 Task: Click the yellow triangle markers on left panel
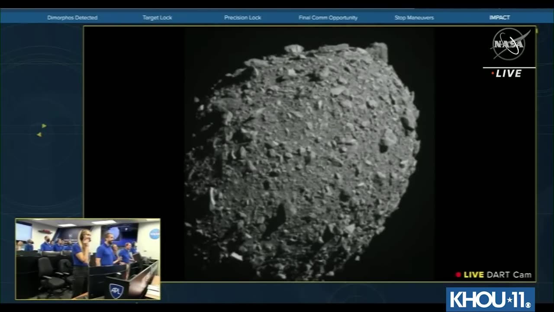[42, 130]
